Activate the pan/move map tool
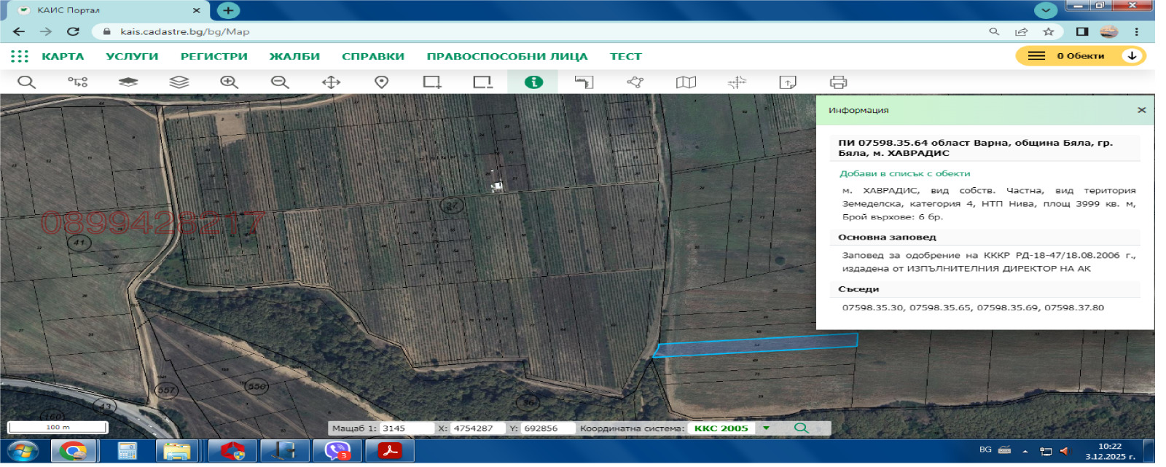 point(331,82)
